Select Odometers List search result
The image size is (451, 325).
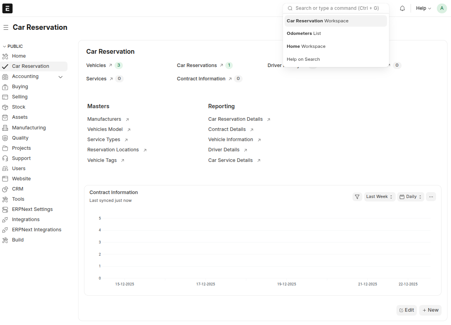point(336,34)
